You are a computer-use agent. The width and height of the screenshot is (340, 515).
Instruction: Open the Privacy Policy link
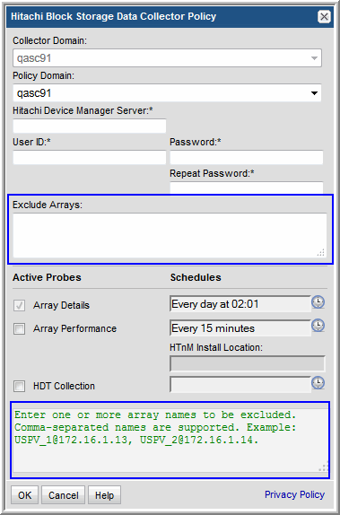point(294,494)
